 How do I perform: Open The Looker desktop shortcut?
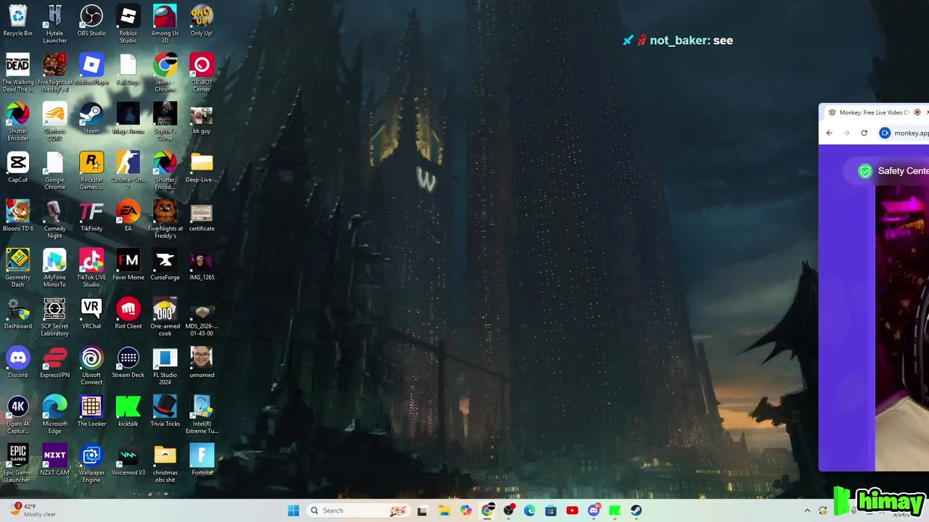[x=91, y=410]
